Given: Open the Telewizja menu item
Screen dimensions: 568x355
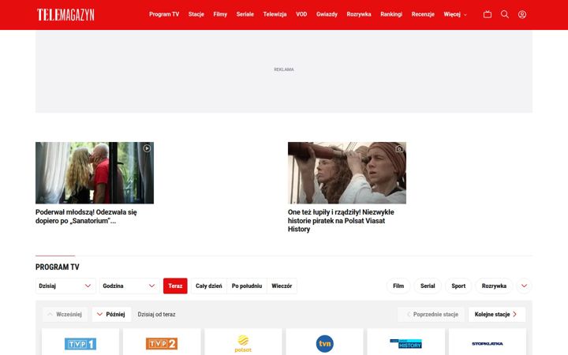Looking at the screenshot, I should [275, 14].
